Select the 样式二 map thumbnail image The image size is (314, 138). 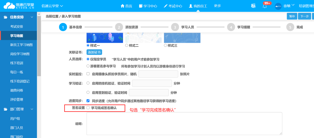pos(143,38)
